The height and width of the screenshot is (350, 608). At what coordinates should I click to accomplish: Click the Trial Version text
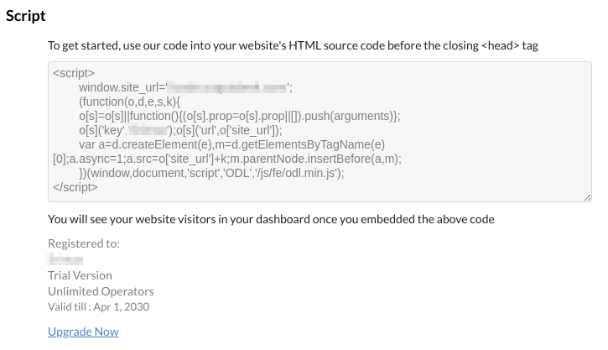tap(80, 275)
